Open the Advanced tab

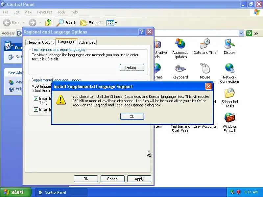point(87,42)
